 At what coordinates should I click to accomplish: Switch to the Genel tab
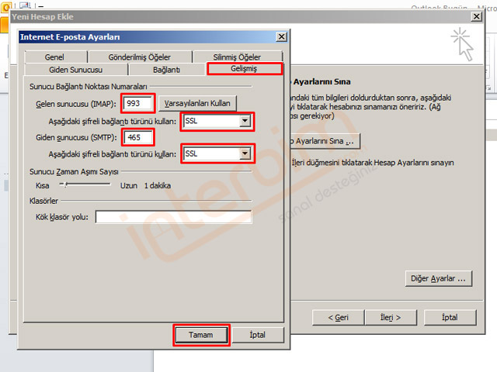54,57
